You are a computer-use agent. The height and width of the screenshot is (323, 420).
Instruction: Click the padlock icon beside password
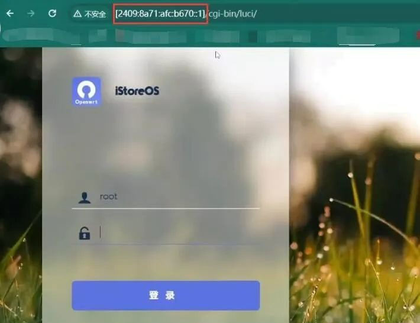click(85, 233)
